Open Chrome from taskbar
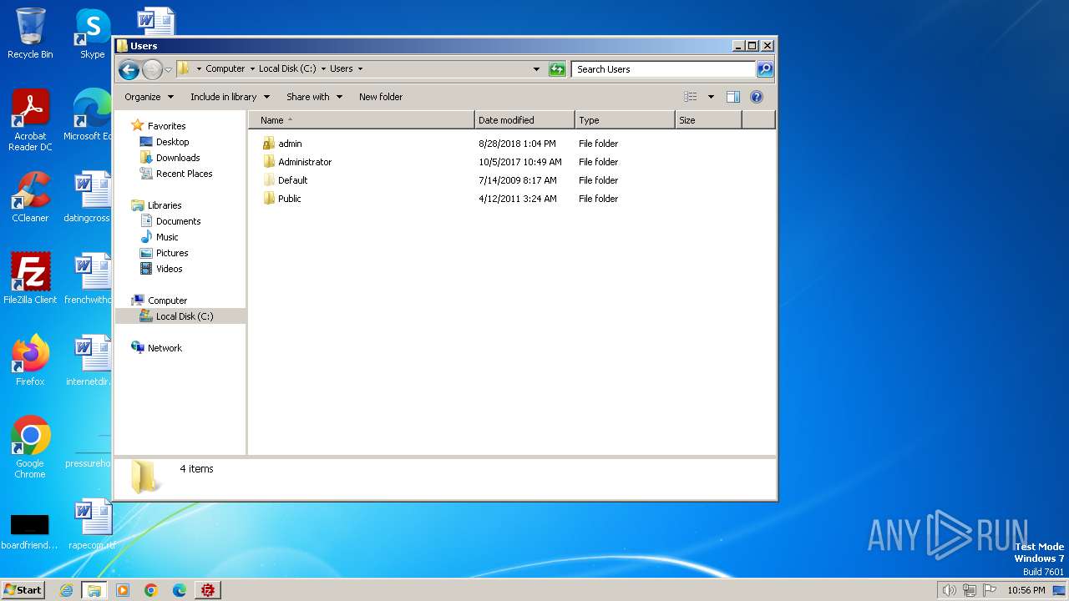The height and width of the screenshot is (601, 1069). point(151,590)
